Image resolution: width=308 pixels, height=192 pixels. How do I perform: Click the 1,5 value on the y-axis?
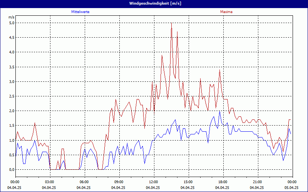click(x=11, y=126)
